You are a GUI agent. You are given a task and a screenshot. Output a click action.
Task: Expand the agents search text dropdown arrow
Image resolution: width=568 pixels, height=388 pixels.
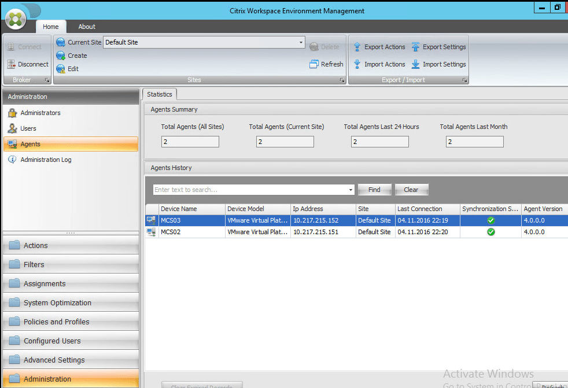(351, 190)
